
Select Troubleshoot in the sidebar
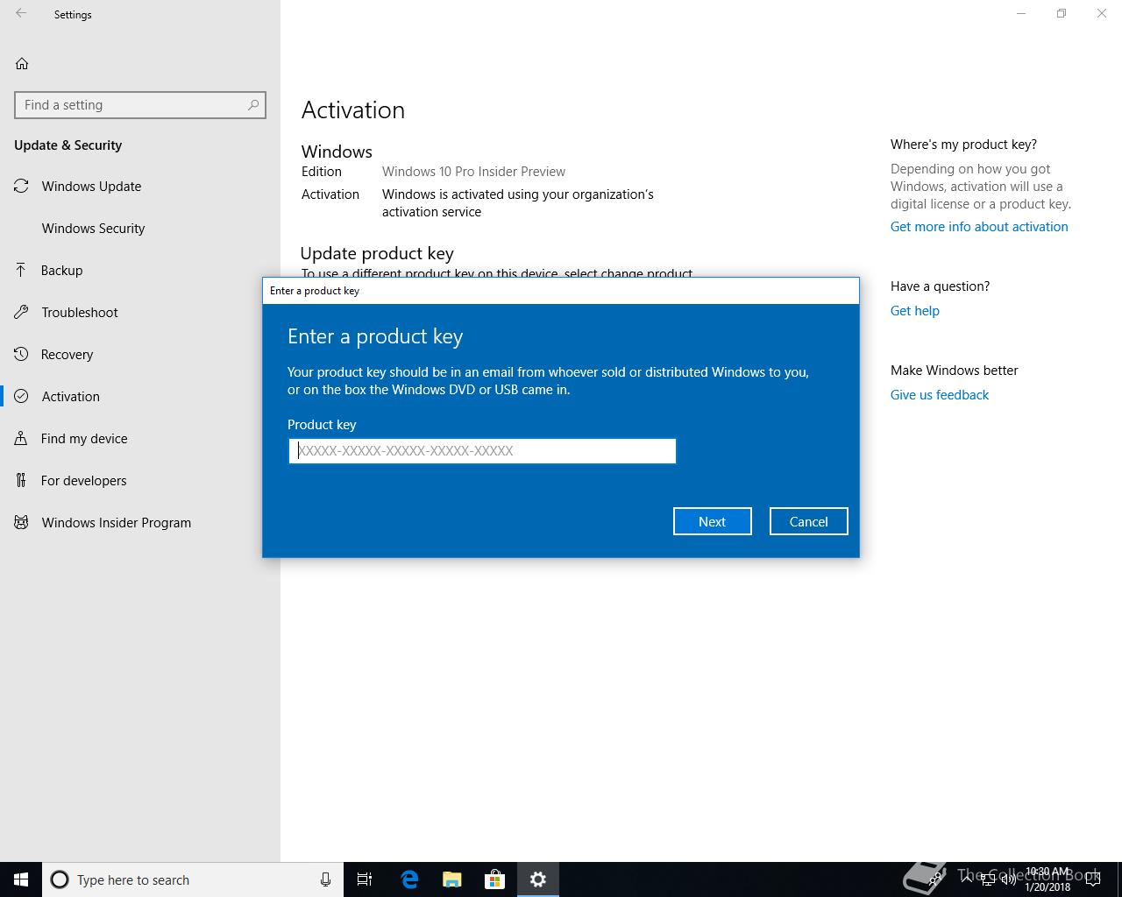(140, 313)
